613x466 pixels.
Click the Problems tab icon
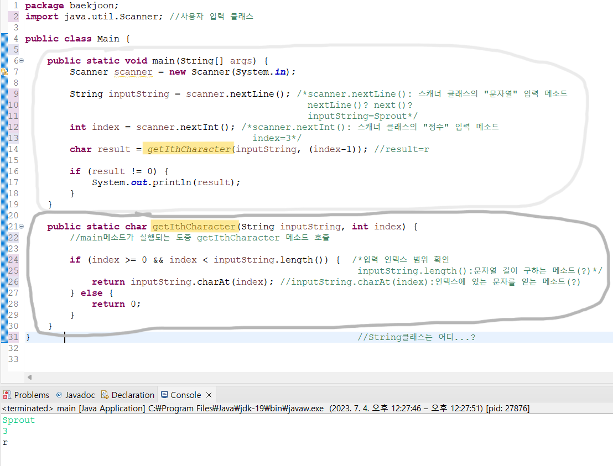coord(7,395)
